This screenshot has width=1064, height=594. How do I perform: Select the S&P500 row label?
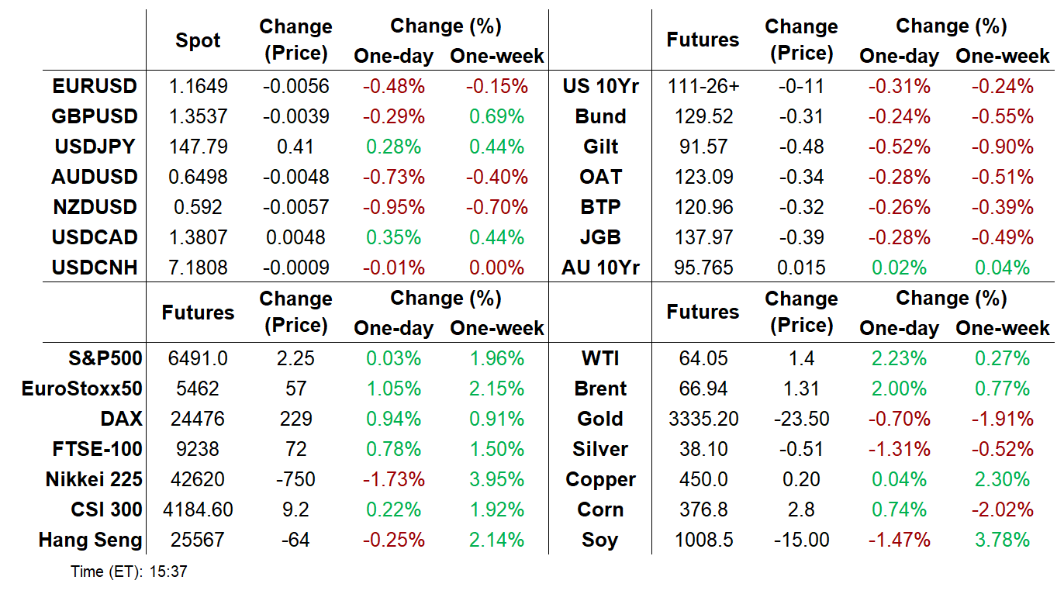pos(105,358)
